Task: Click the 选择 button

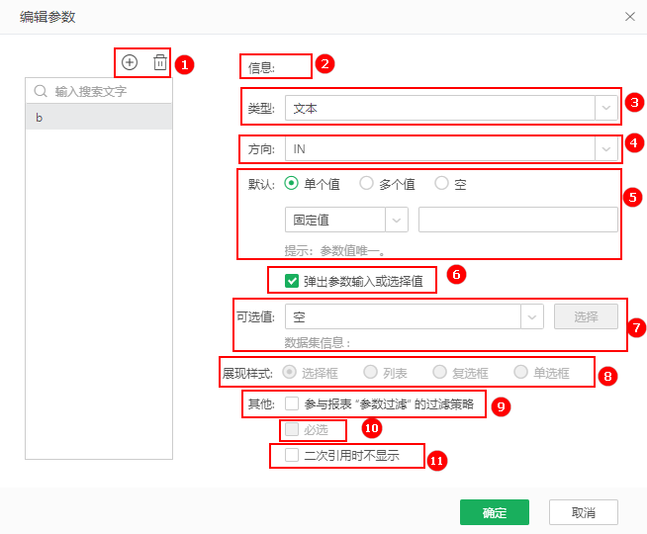Action: [x=586, y=316]
